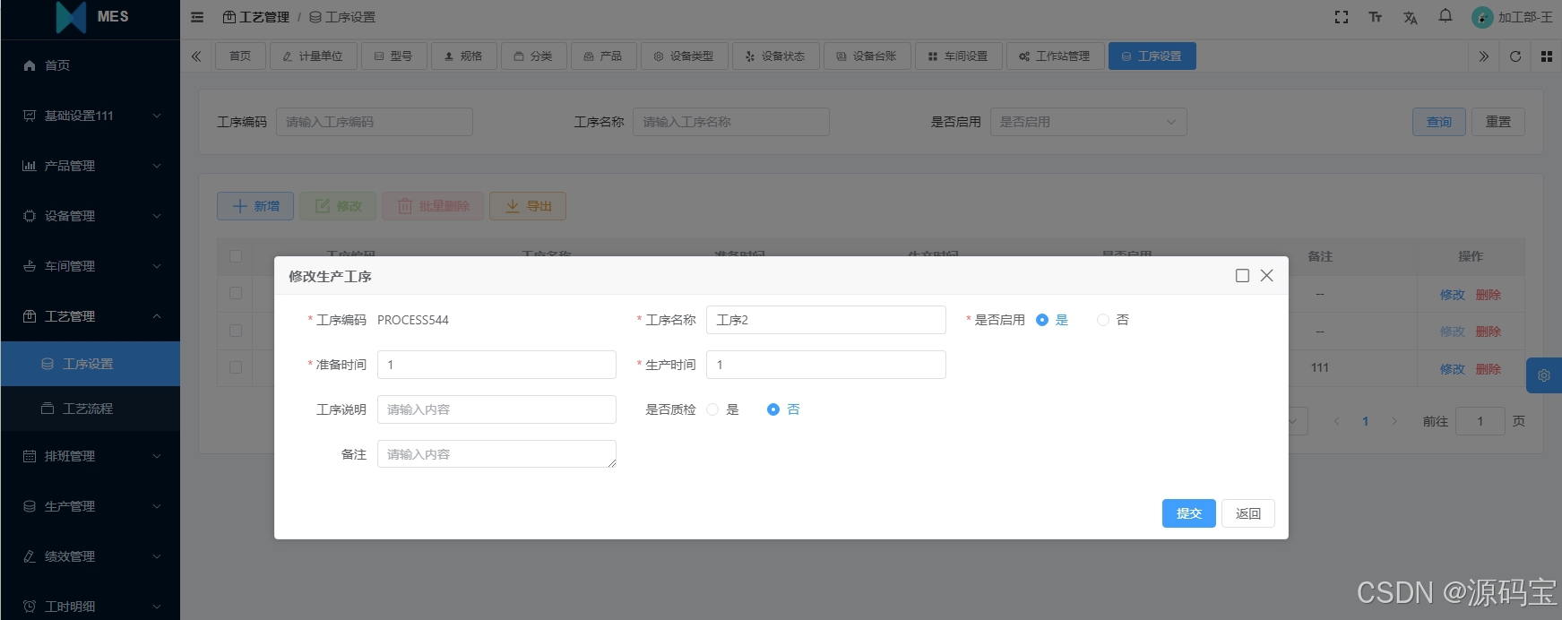Expand the 排班管理 menu

(x=157, y=456)
